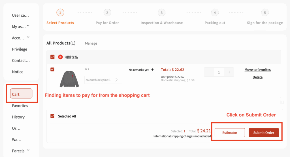Uncheck the store-level checkbox

pyautogui.click(x=52, y=57)
